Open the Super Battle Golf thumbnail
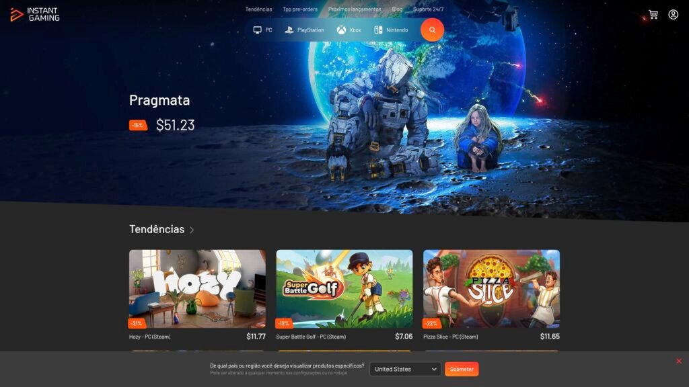 pos(344,289)
